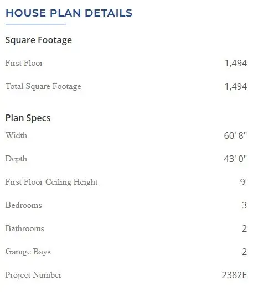Click the Width label
The image size is (258, 292).
pyautogui.click(x=17, y=135)
